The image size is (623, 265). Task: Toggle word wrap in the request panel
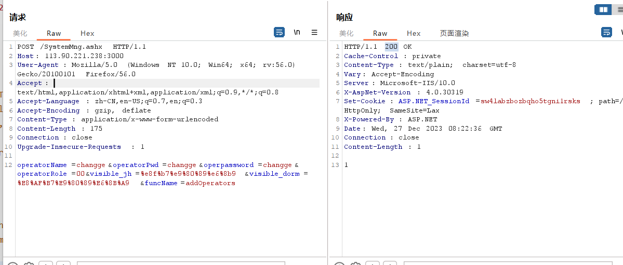(x=280, y=33)
